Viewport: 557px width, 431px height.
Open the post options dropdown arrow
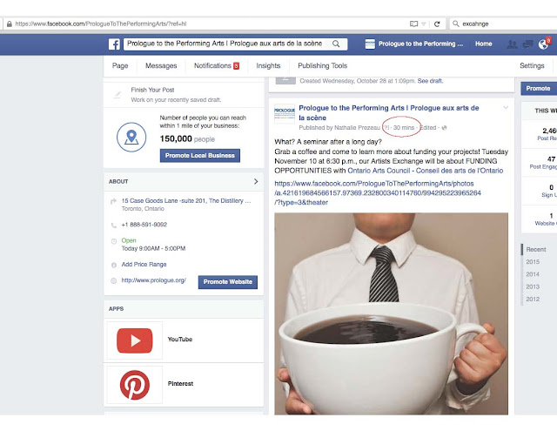coord(506,108)
